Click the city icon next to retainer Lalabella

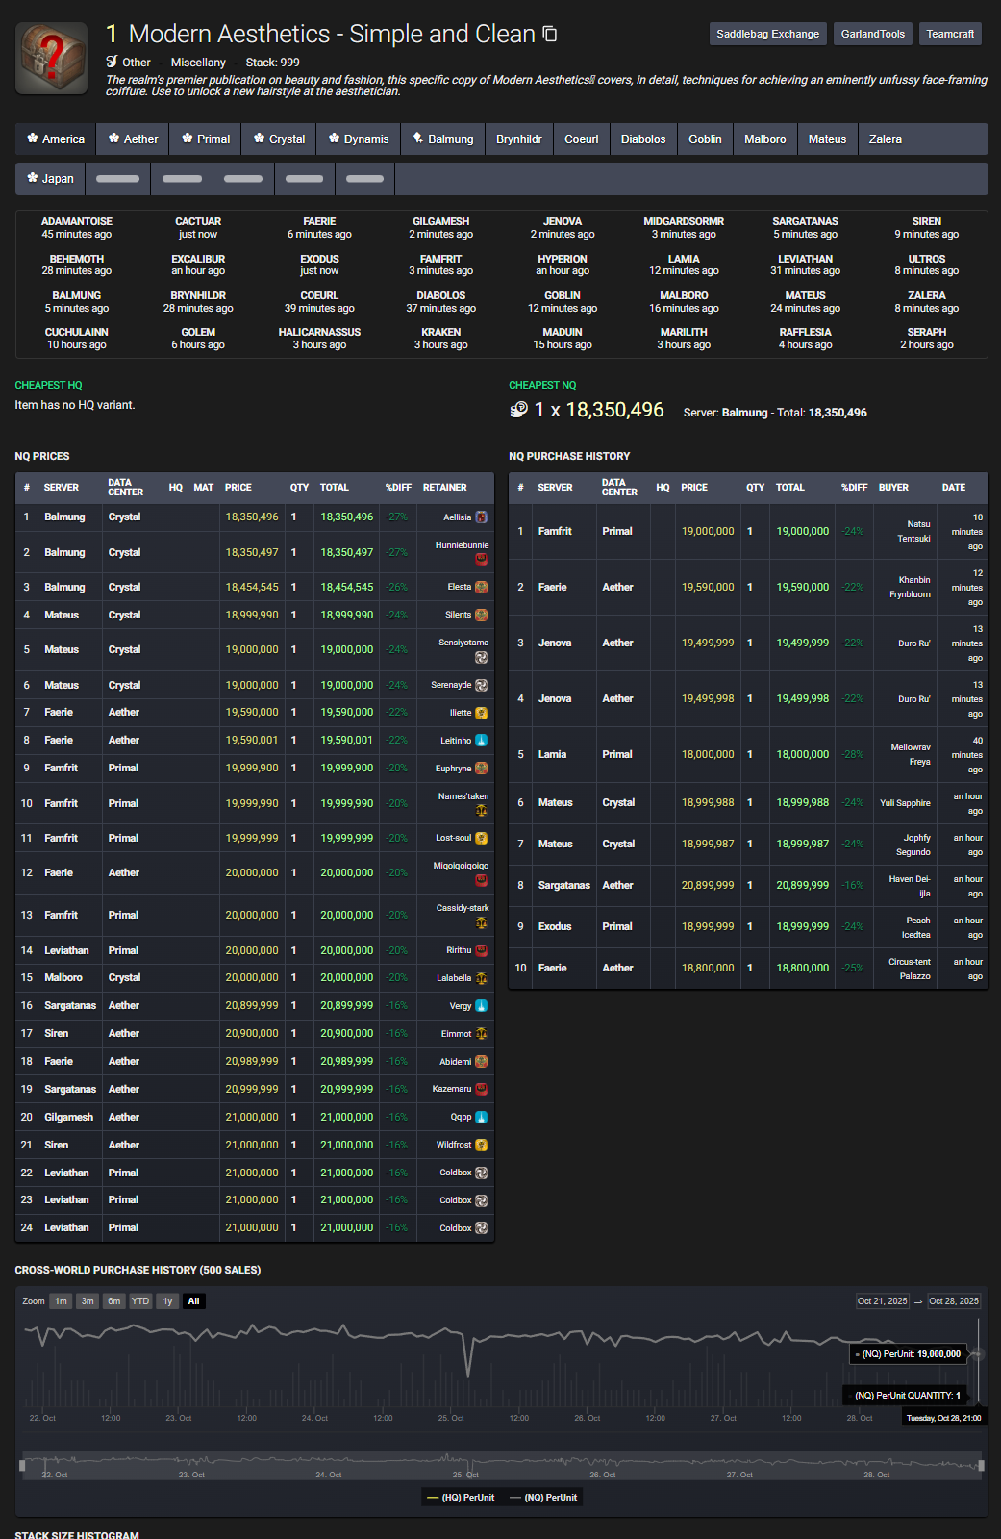click(x=482, y=978)
